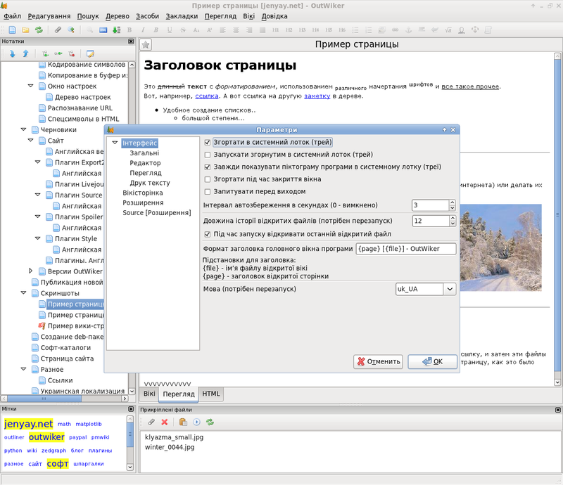563x485 pixels.
Task: Select the paperclip attach file icon
Action: [x=151, y=422]
